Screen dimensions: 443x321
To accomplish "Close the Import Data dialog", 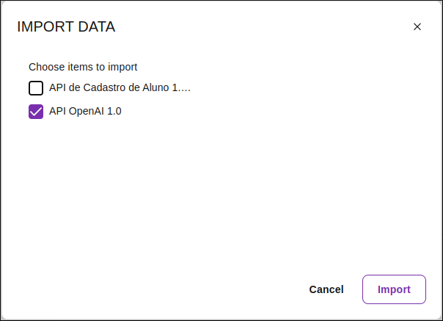I will coord(417,27).
